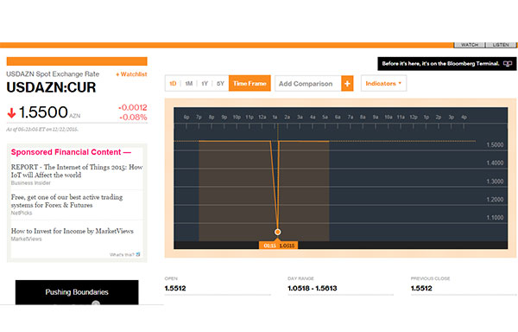Click the PREVIOUS CLOSE value 1.5512

point(421,289)
